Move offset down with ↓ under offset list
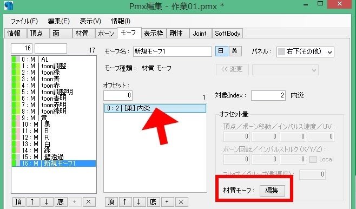Screen dimensions: 356x209 (139, 202)
